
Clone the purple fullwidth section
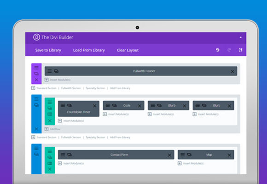coord(36,74)
